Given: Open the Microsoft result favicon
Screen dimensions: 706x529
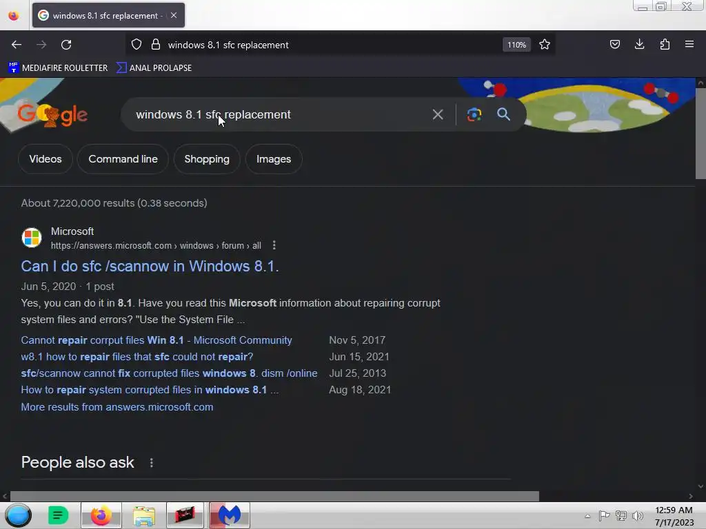Looking at the screenshot, I should [32, 238].
